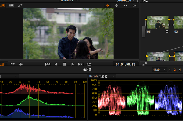Image resolution: width=183 pixels, height=121 pixels.
Task: Click the orange-outlined selected node thumbnail
Action: 179,57
